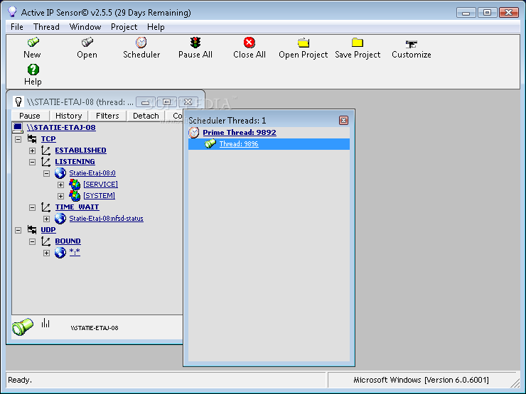Open the Window menu
The image size is (526, 394).
85,27
